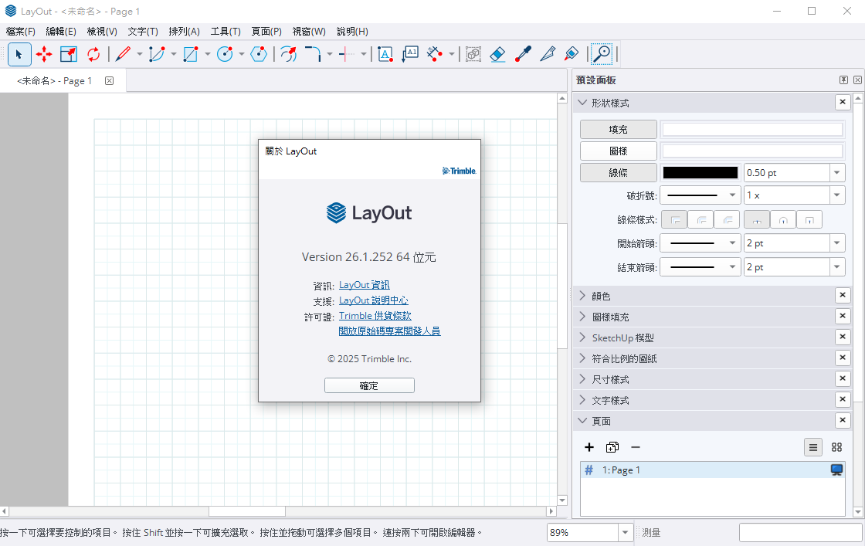Select the Label A1 callout tool
This screenshot has height=546, width=865.
pos(410,54)
